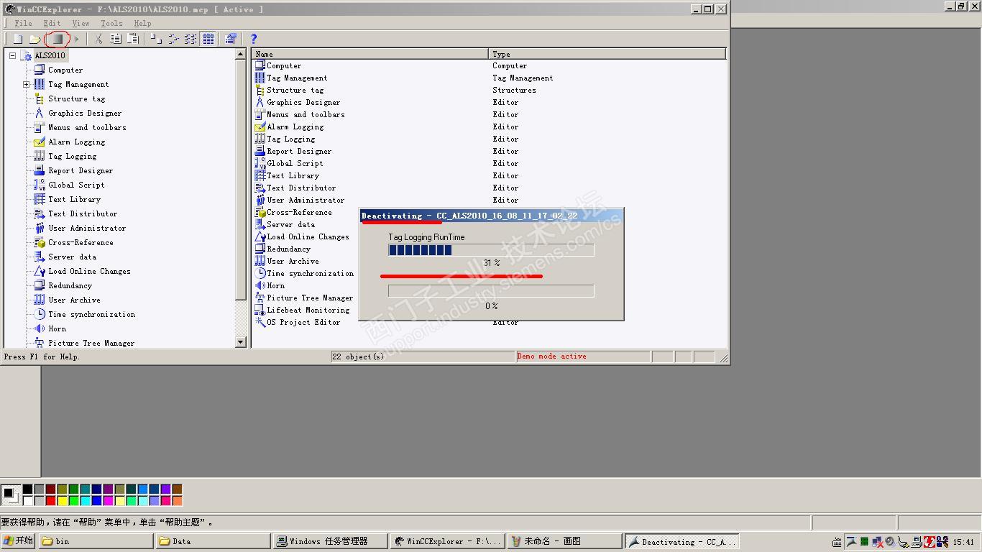Viewport: 982px width, 552px height.
Task: Switch to the bin folder taskbar button
Action: [x=96, y=541]
